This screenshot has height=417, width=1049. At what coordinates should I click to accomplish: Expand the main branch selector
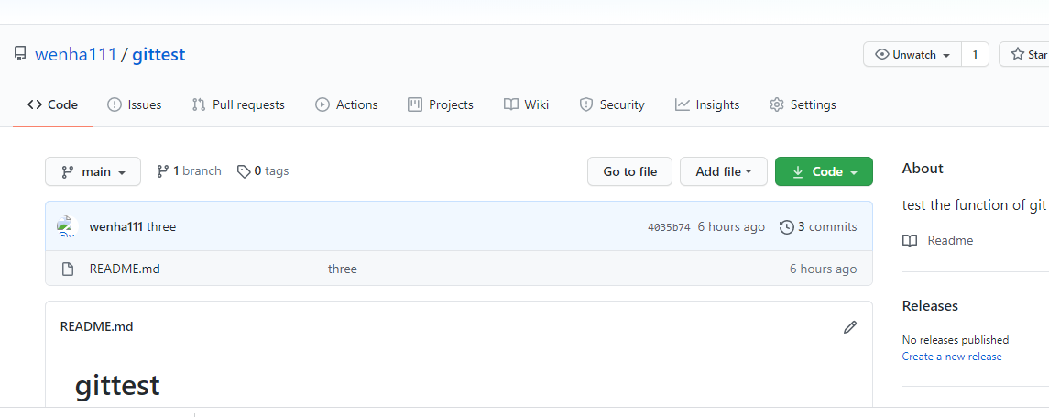(x=93, y=171)
